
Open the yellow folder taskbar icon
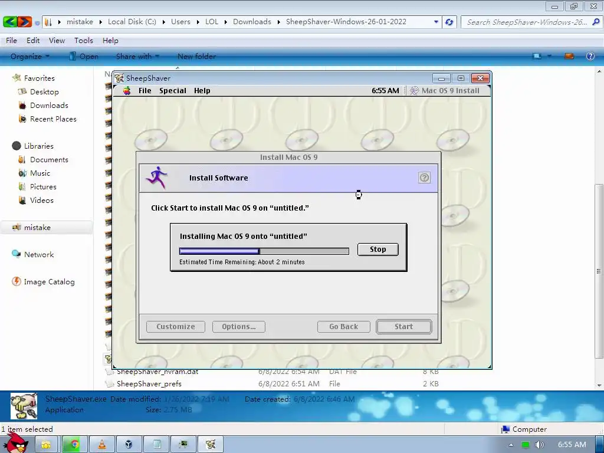(x=47, y=445)
